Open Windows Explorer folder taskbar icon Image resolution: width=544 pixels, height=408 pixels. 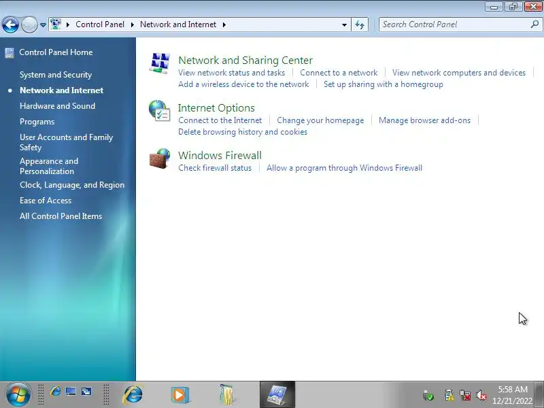pyautogui.click(x=226, y=394)
